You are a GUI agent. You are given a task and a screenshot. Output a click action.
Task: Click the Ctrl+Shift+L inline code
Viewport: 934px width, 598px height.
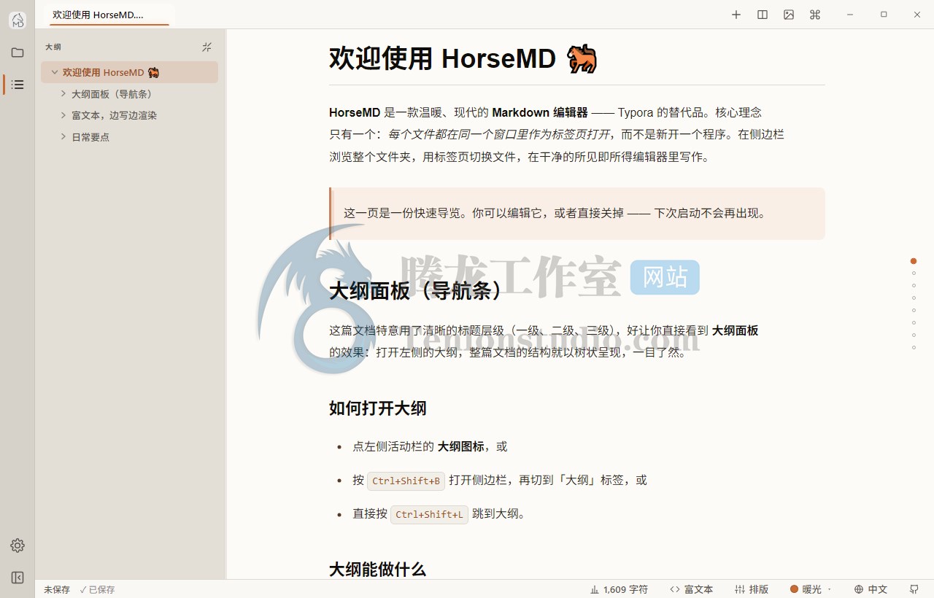(x=429, y=514)
